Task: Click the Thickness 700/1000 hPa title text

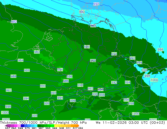Action: 23,123
